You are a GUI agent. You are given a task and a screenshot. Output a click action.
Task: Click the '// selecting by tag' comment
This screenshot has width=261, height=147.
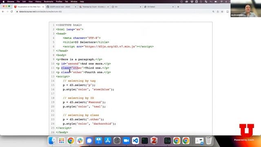[79, 81]
